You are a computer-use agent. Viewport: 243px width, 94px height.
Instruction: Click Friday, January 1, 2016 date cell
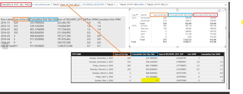coord(102,65)
